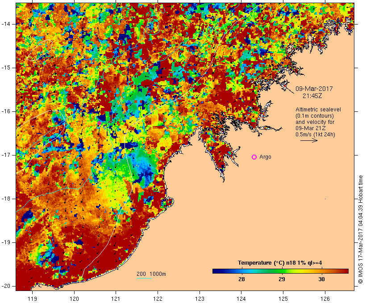Click the -17 latitude axis label
Image resolution: width=366 pixels, height=303 pixels.
(6, 155)
